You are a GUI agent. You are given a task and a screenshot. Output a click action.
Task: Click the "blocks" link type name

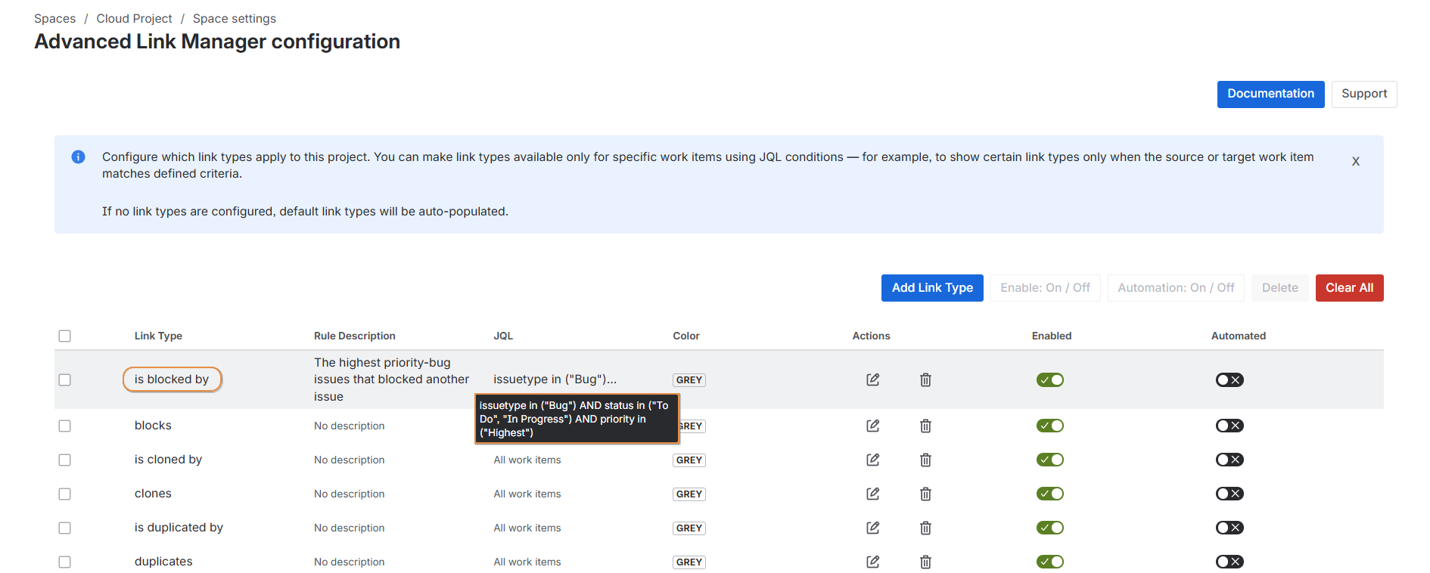tap(153, 426)
